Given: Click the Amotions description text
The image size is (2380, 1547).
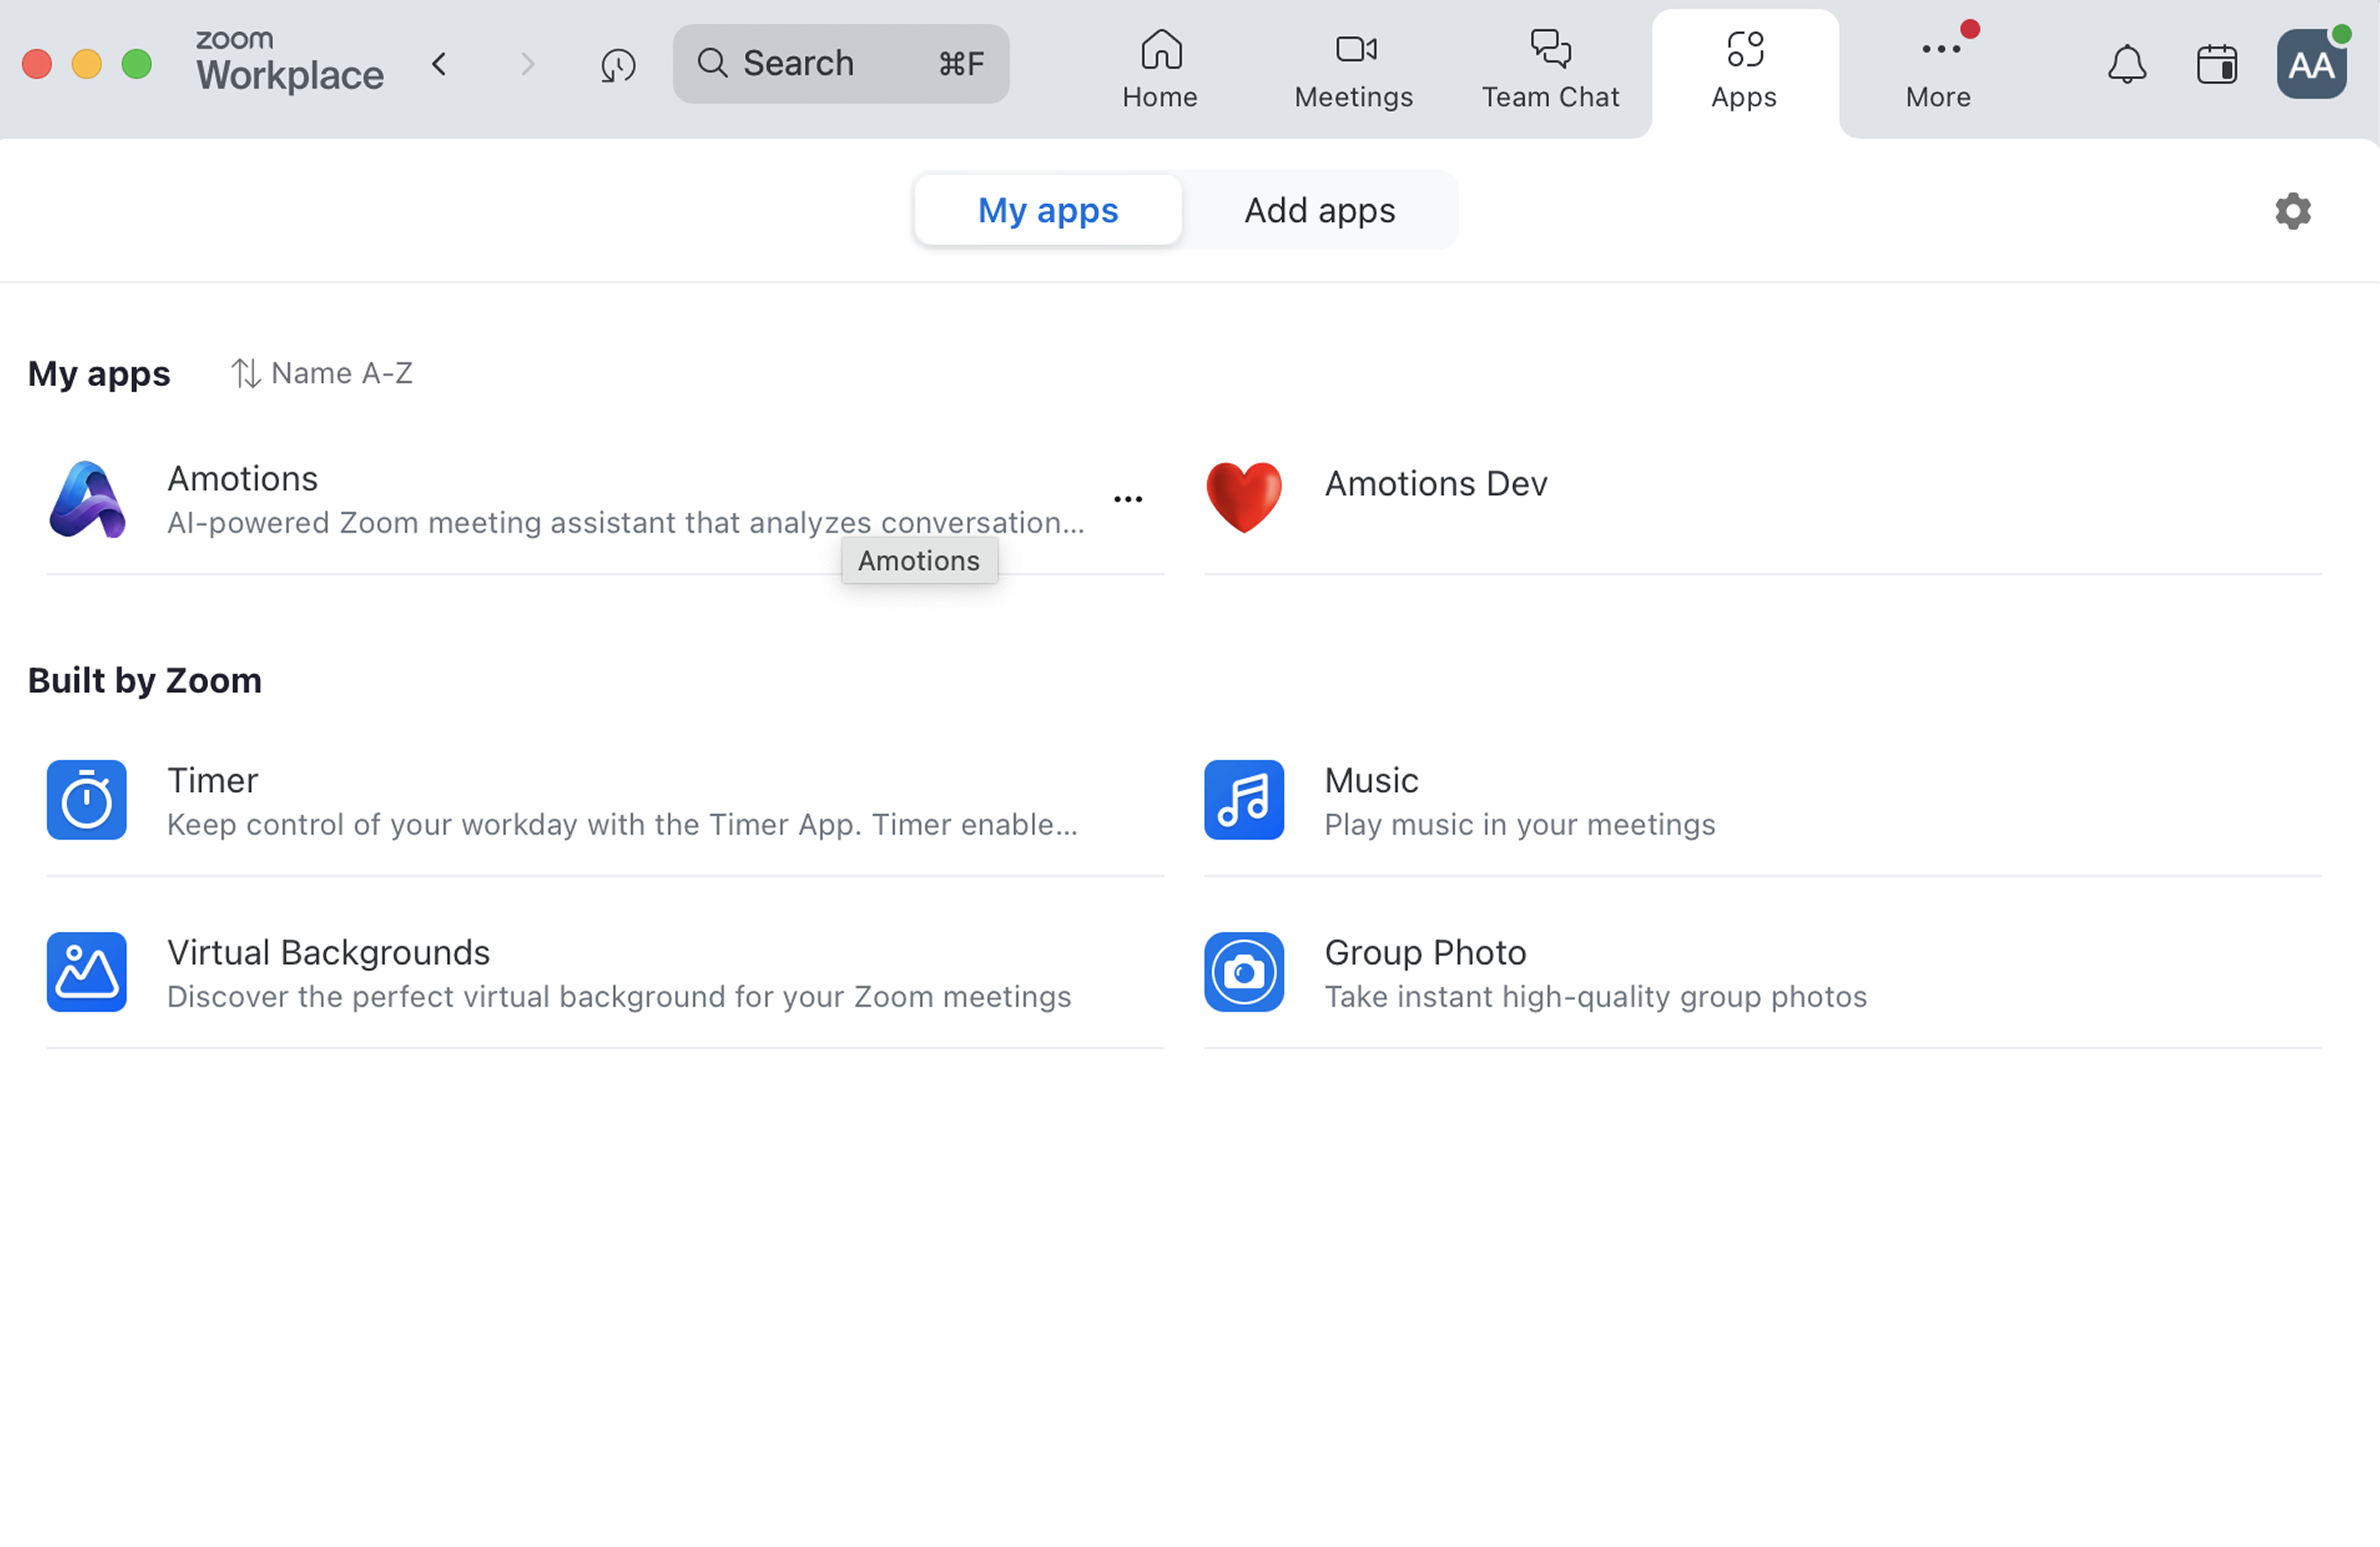Looking at the screenshot, I should click(626, 523).
